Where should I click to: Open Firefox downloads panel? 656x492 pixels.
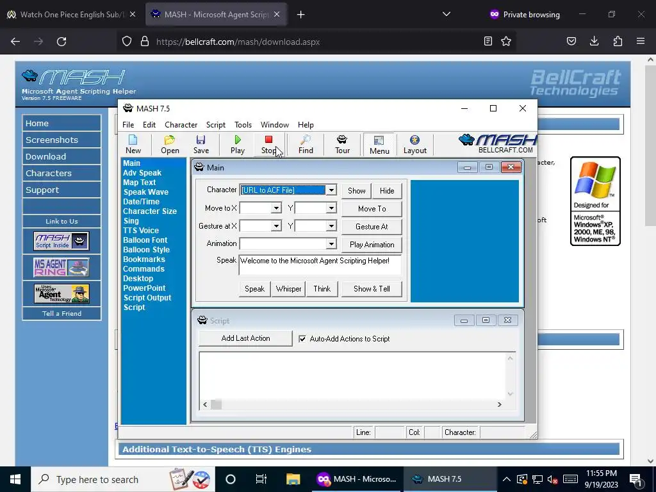pos(594,42)
